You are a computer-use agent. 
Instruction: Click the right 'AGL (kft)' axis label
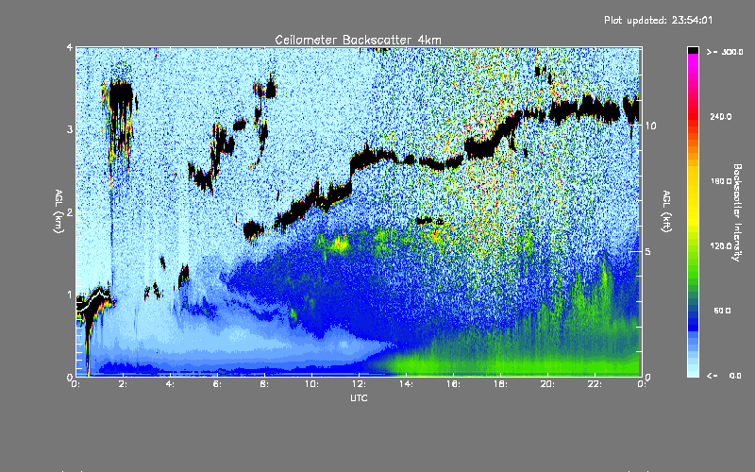(x=666, y=211)
